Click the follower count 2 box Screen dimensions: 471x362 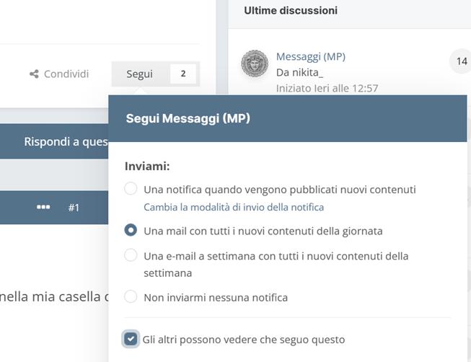coord(183,74)
